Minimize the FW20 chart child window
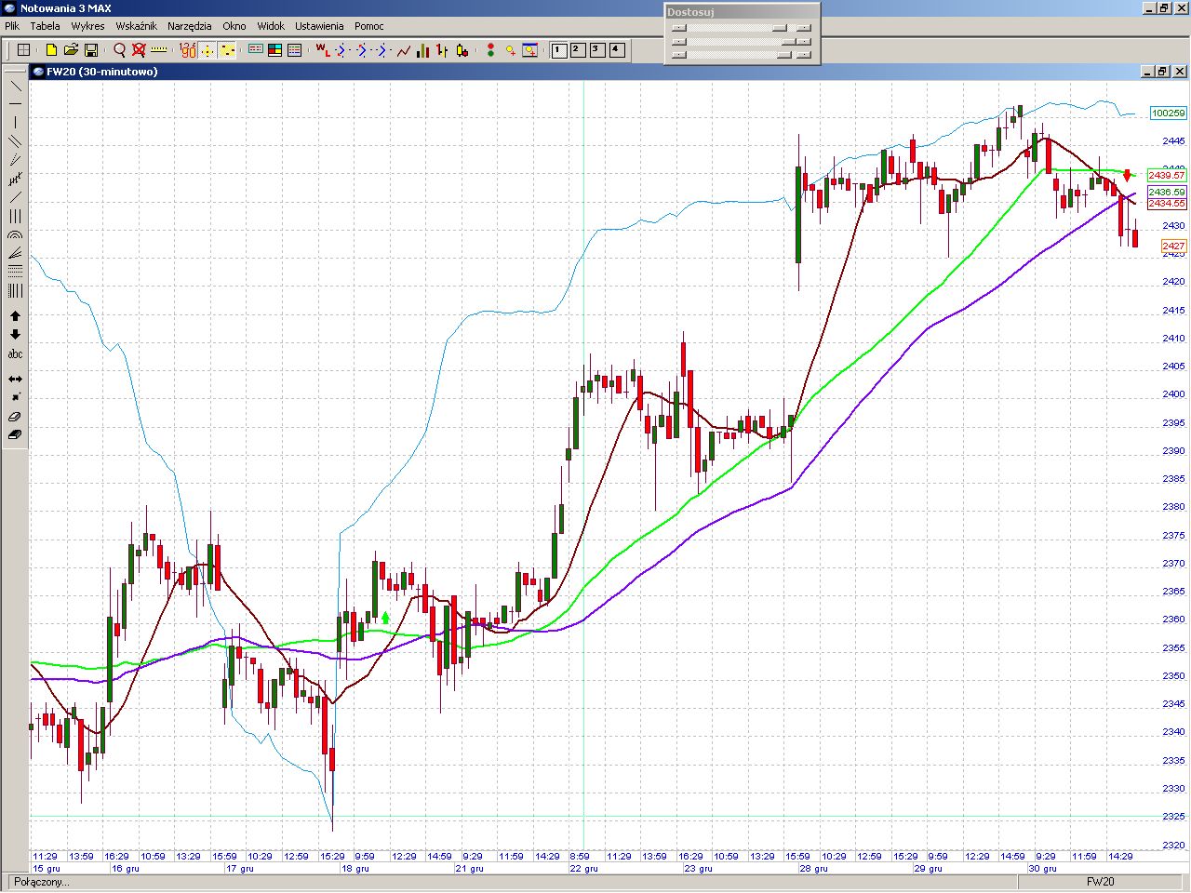The width and height of the screenshot is (1191, 893). (x=1148, y=72)
